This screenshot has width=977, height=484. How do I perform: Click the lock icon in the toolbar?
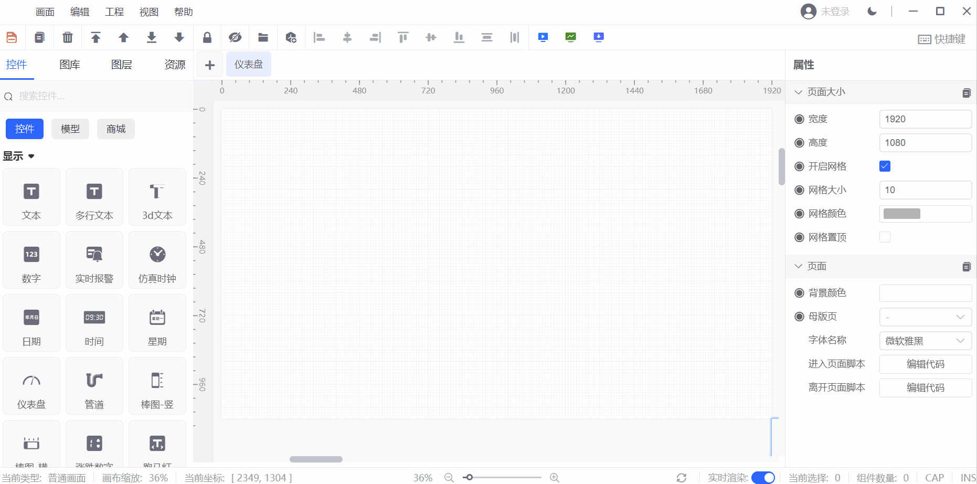(x=207, y=37)
